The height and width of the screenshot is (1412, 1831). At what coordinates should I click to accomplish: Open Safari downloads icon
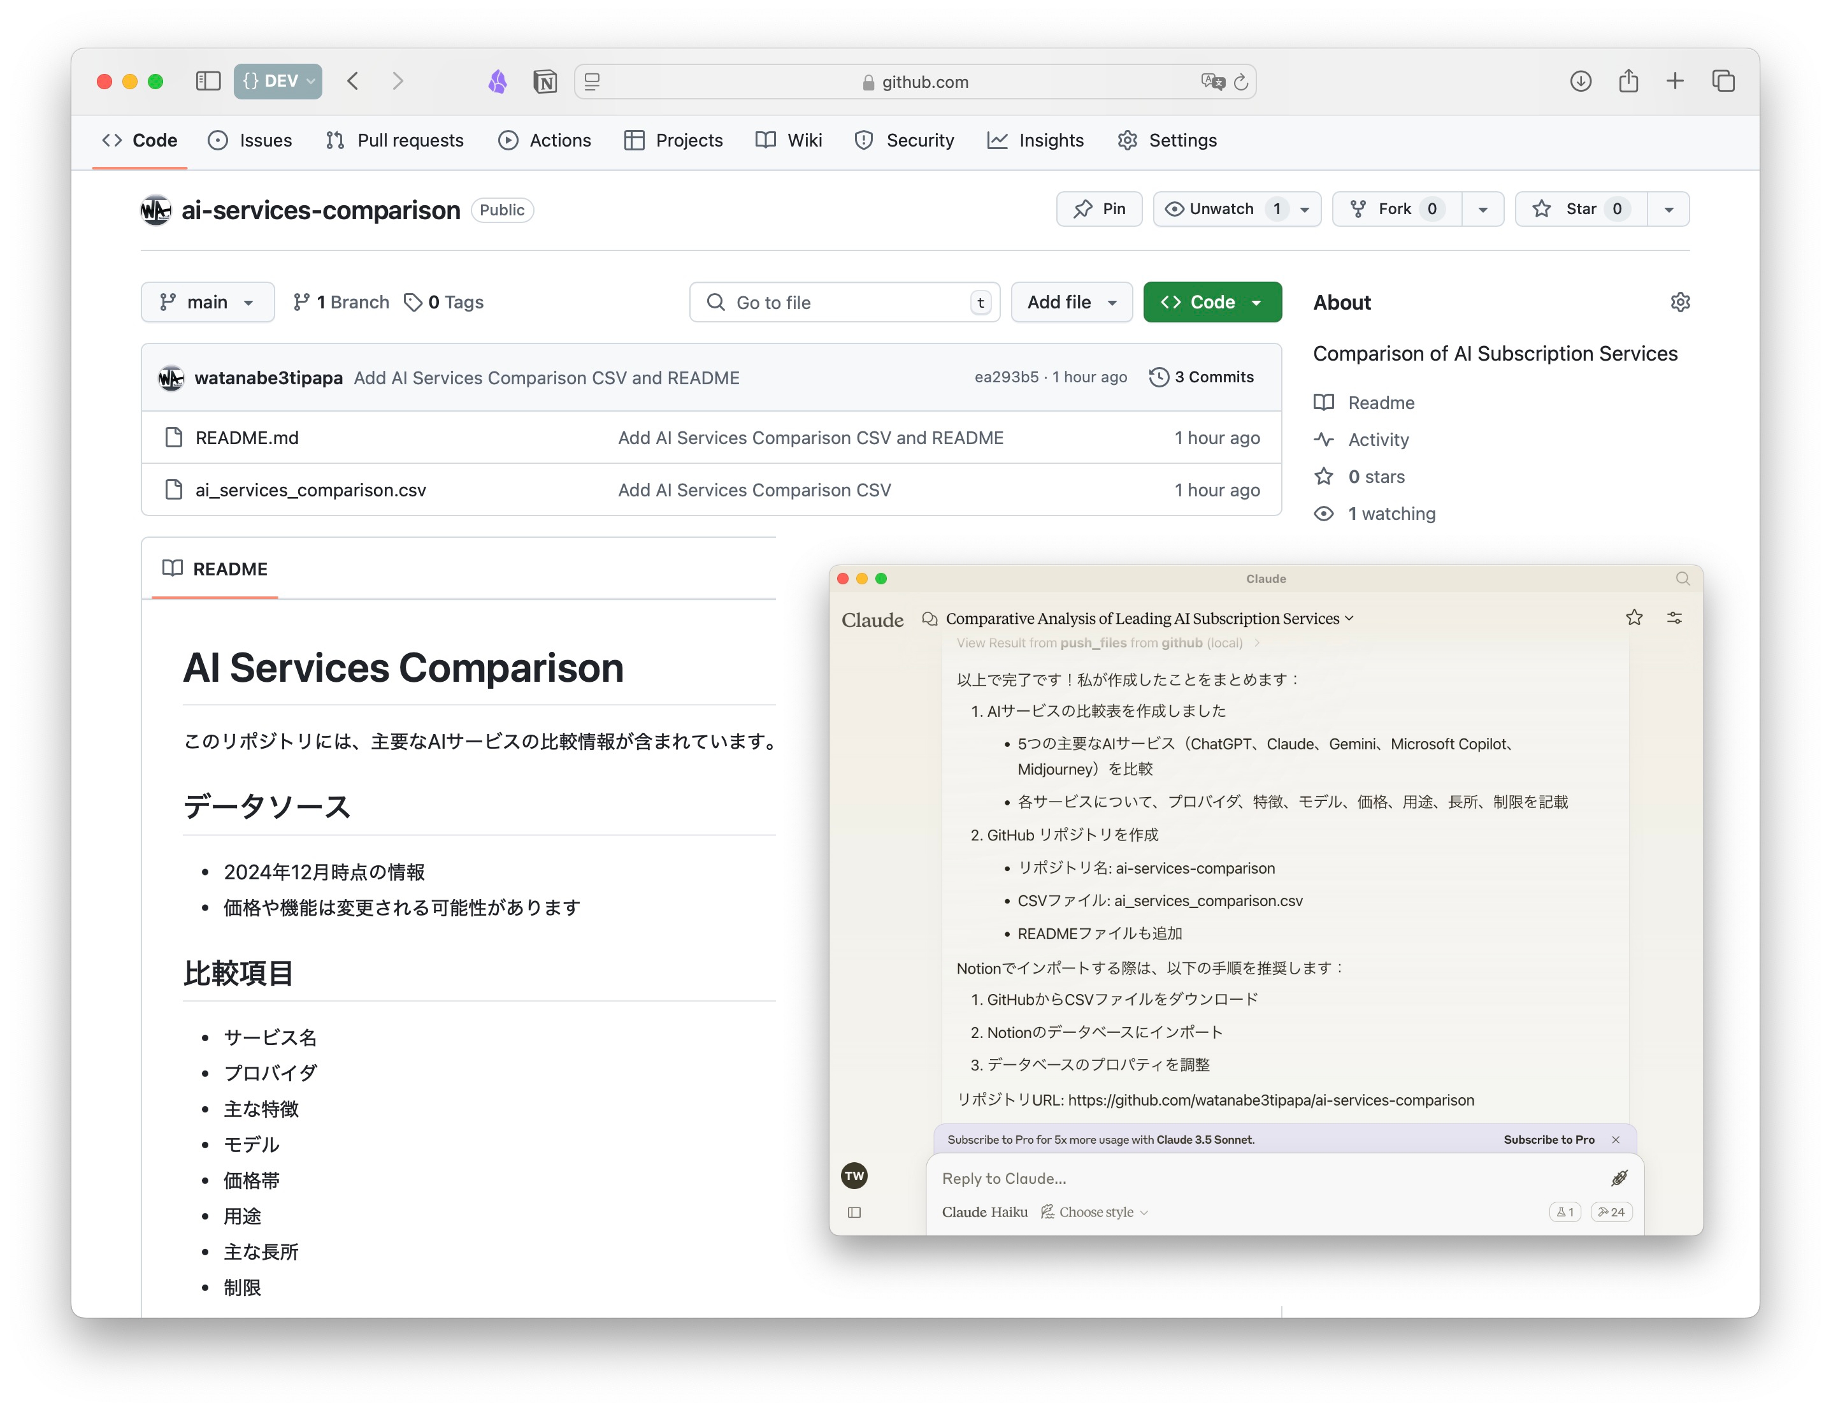[1581, 82]
